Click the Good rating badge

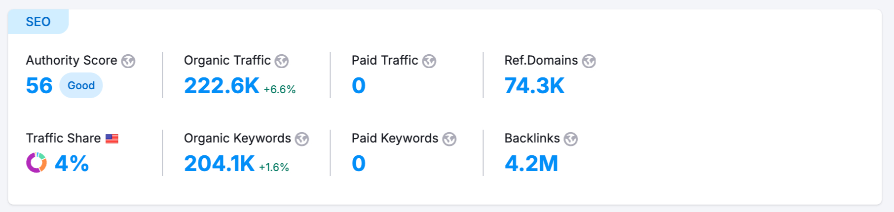point(81,85)
